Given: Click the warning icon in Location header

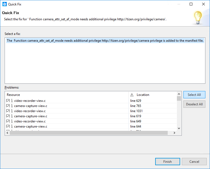Looking at the screenshot, I should (132, 95).
